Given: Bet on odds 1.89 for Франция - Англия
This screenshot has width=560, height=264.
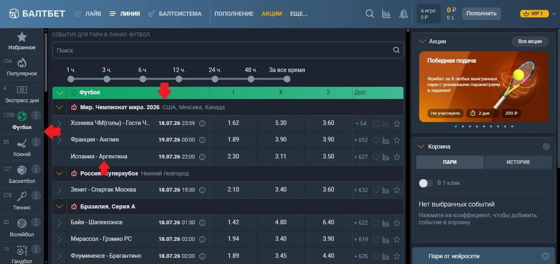Looking at the screenshot, I should [233, 140].
